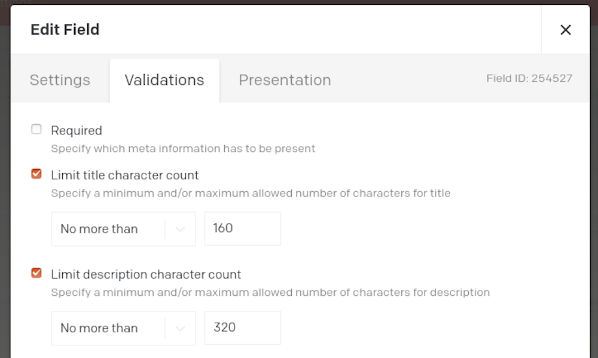Switch to the Settings tab
The height and width of the screenshot is (358, 598).
point(60,80)
